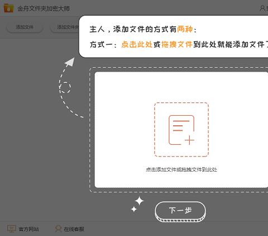Viewport: 268px width, 236px height.
Task: Click the small sparkle star beside 下一步
Action: (x=134, y=209)
